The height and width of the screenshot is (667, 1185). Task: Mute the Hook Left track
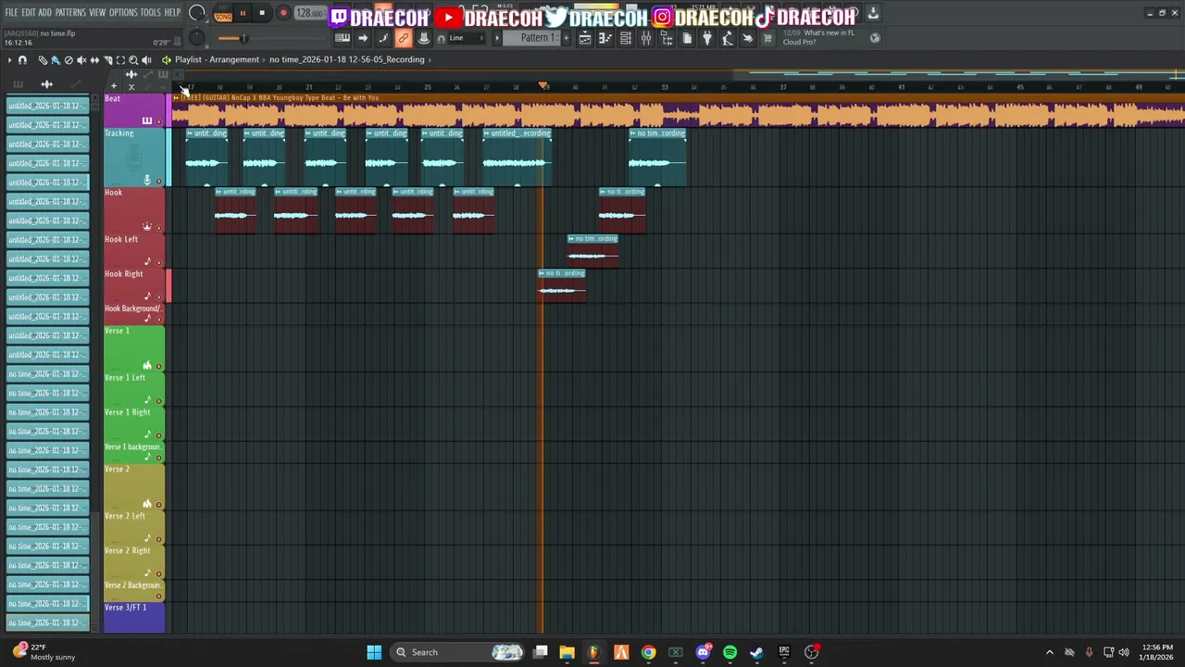[x=158, y=262]
